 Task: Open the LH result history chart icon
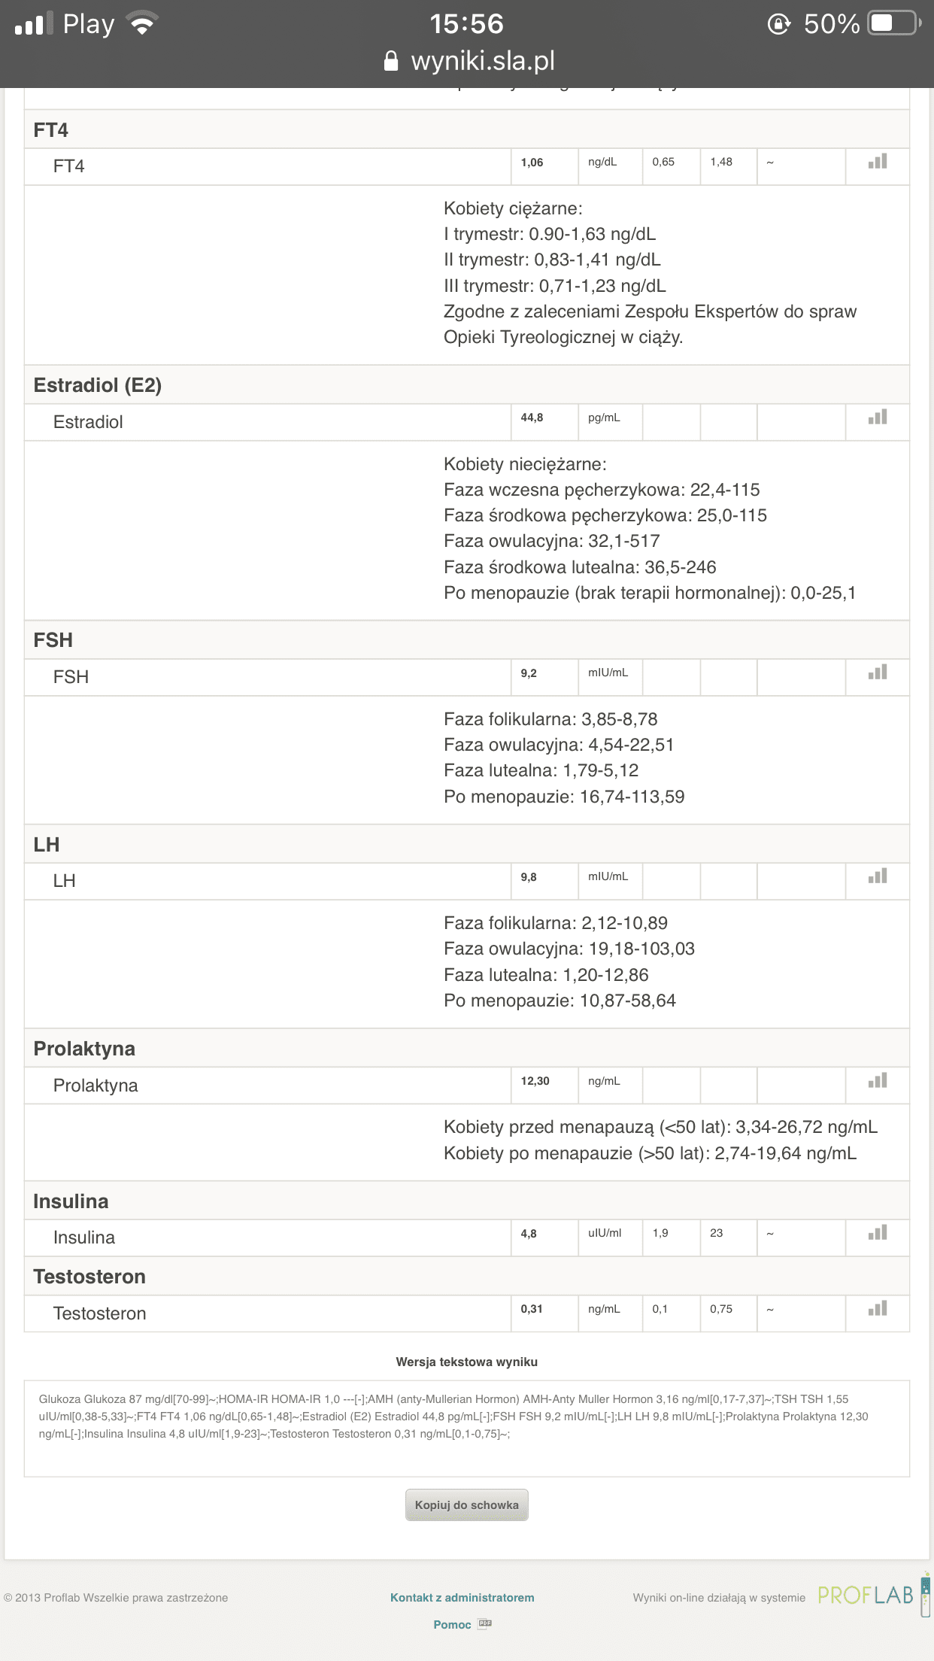(878, 876)
